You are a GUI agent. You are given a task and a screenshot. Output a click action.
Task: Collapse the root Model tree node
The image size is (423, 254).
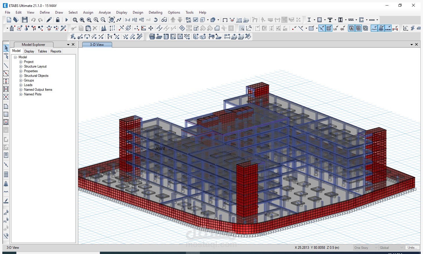coord(15,57)
